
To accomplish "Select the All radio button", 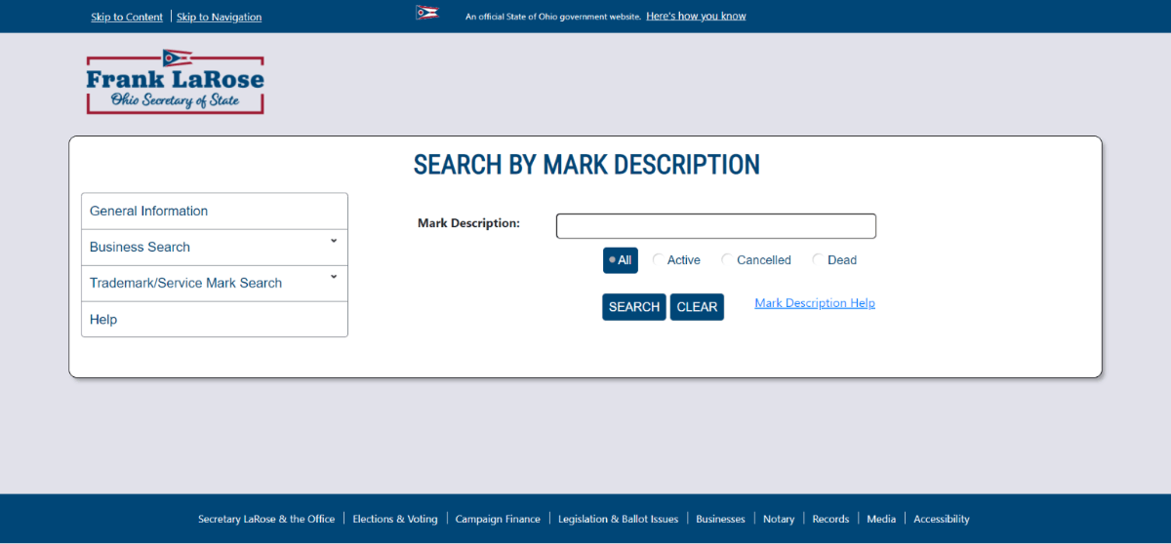I will 612,260.
